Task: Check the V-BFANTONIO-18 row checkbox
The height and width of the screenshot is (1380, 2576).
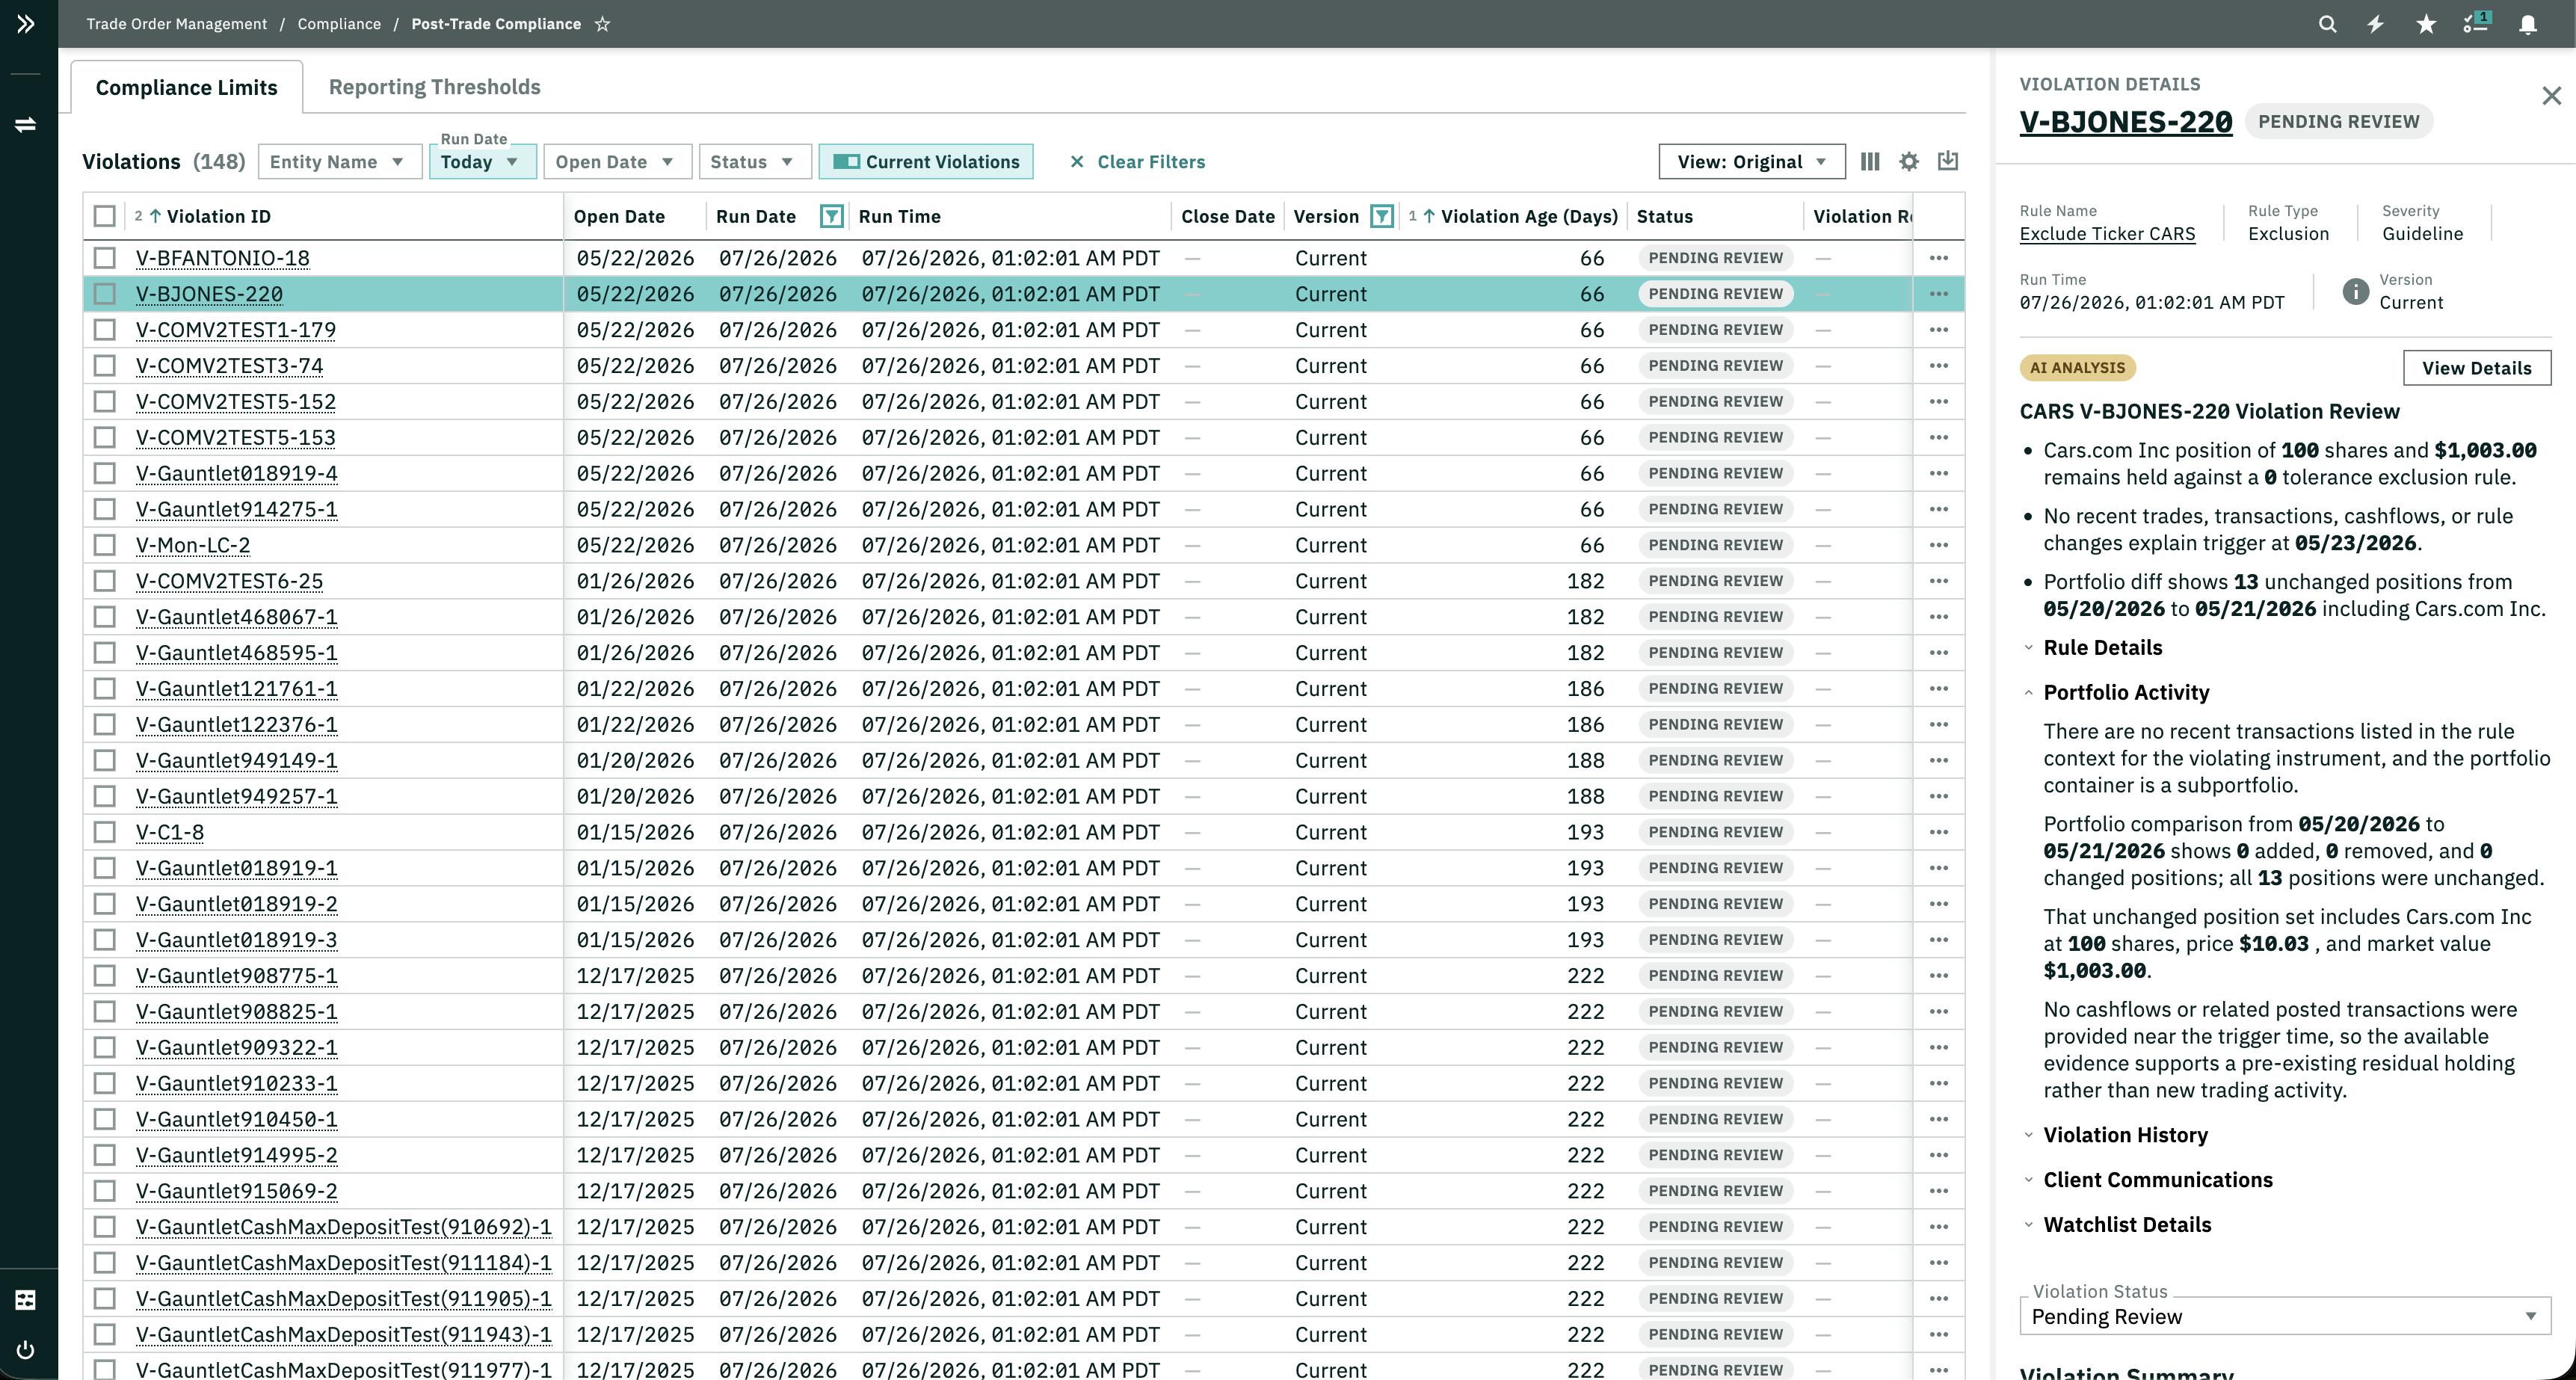Action: tap(105, 258)
